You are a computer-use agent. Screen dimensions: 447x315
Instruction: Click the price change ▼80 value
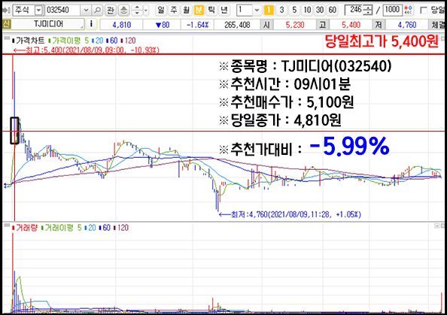click(163, 25)
